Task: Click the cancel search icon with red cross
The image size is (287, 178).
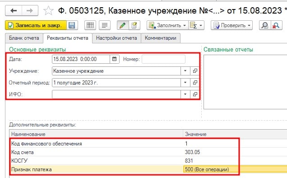Action: [x=276, y=25]
